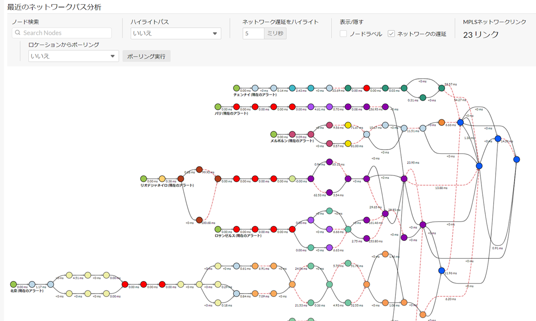Focus the Search Nodes input field
The height and width of the screenshot is (321, 536).
click(x=64, y=33)
